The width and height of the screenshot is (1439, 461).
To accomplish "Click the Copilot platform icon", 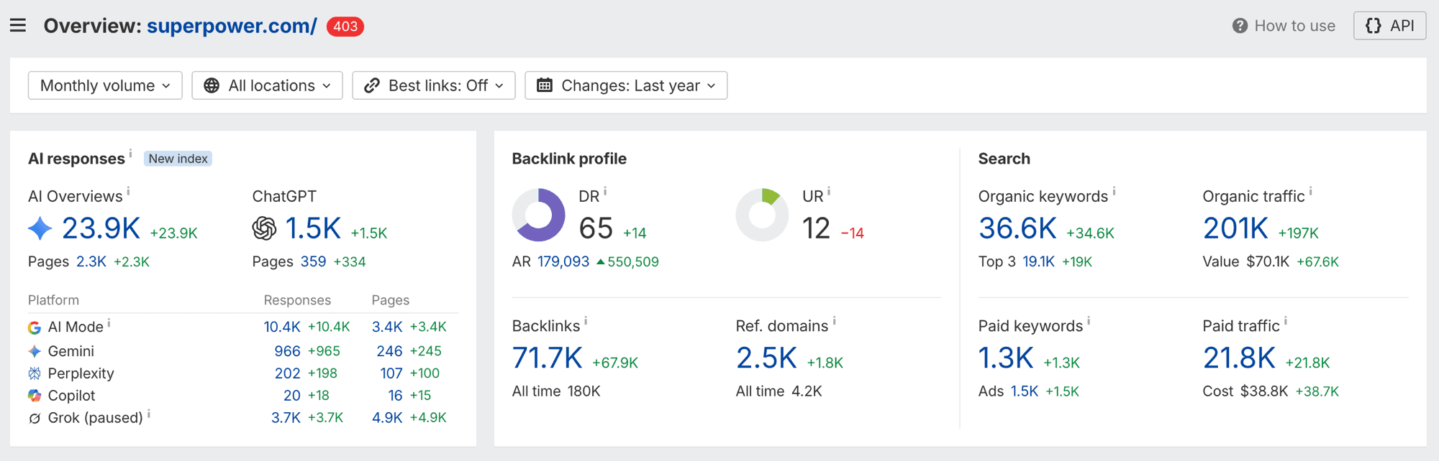I will (35, 396).
